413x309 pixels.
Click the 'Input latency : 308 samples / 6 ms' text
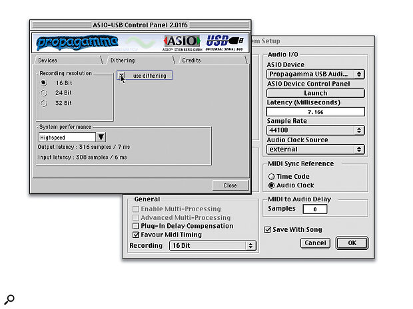point(82,157)
